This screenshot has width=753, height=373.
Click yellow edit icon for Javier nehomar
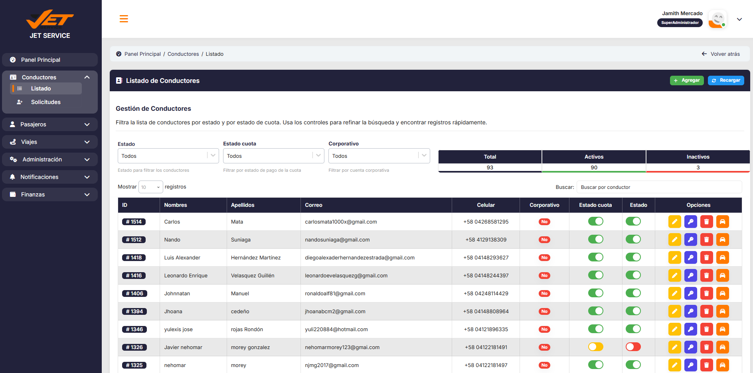coord(674,347)
